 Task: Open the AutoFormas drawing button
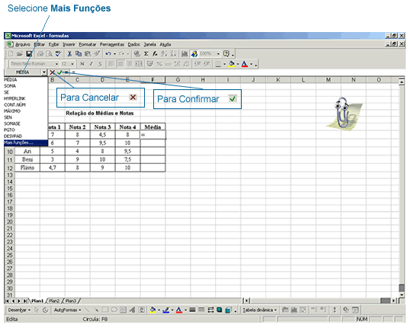click(67, 310)
